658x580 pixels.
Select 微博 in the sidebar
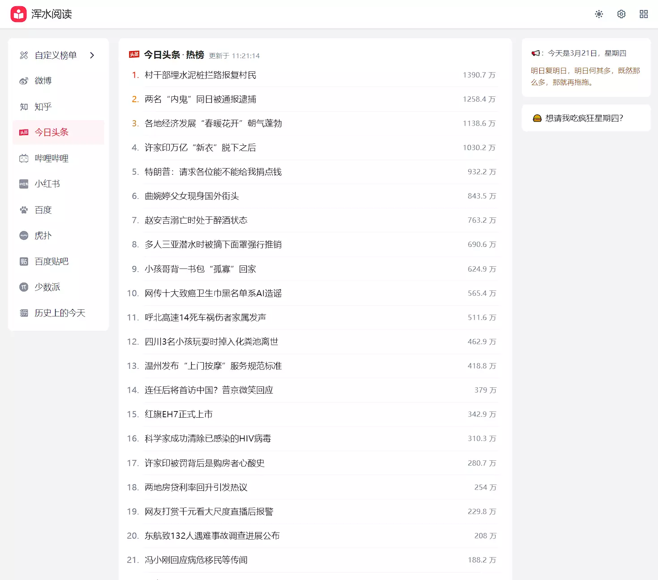43,81
